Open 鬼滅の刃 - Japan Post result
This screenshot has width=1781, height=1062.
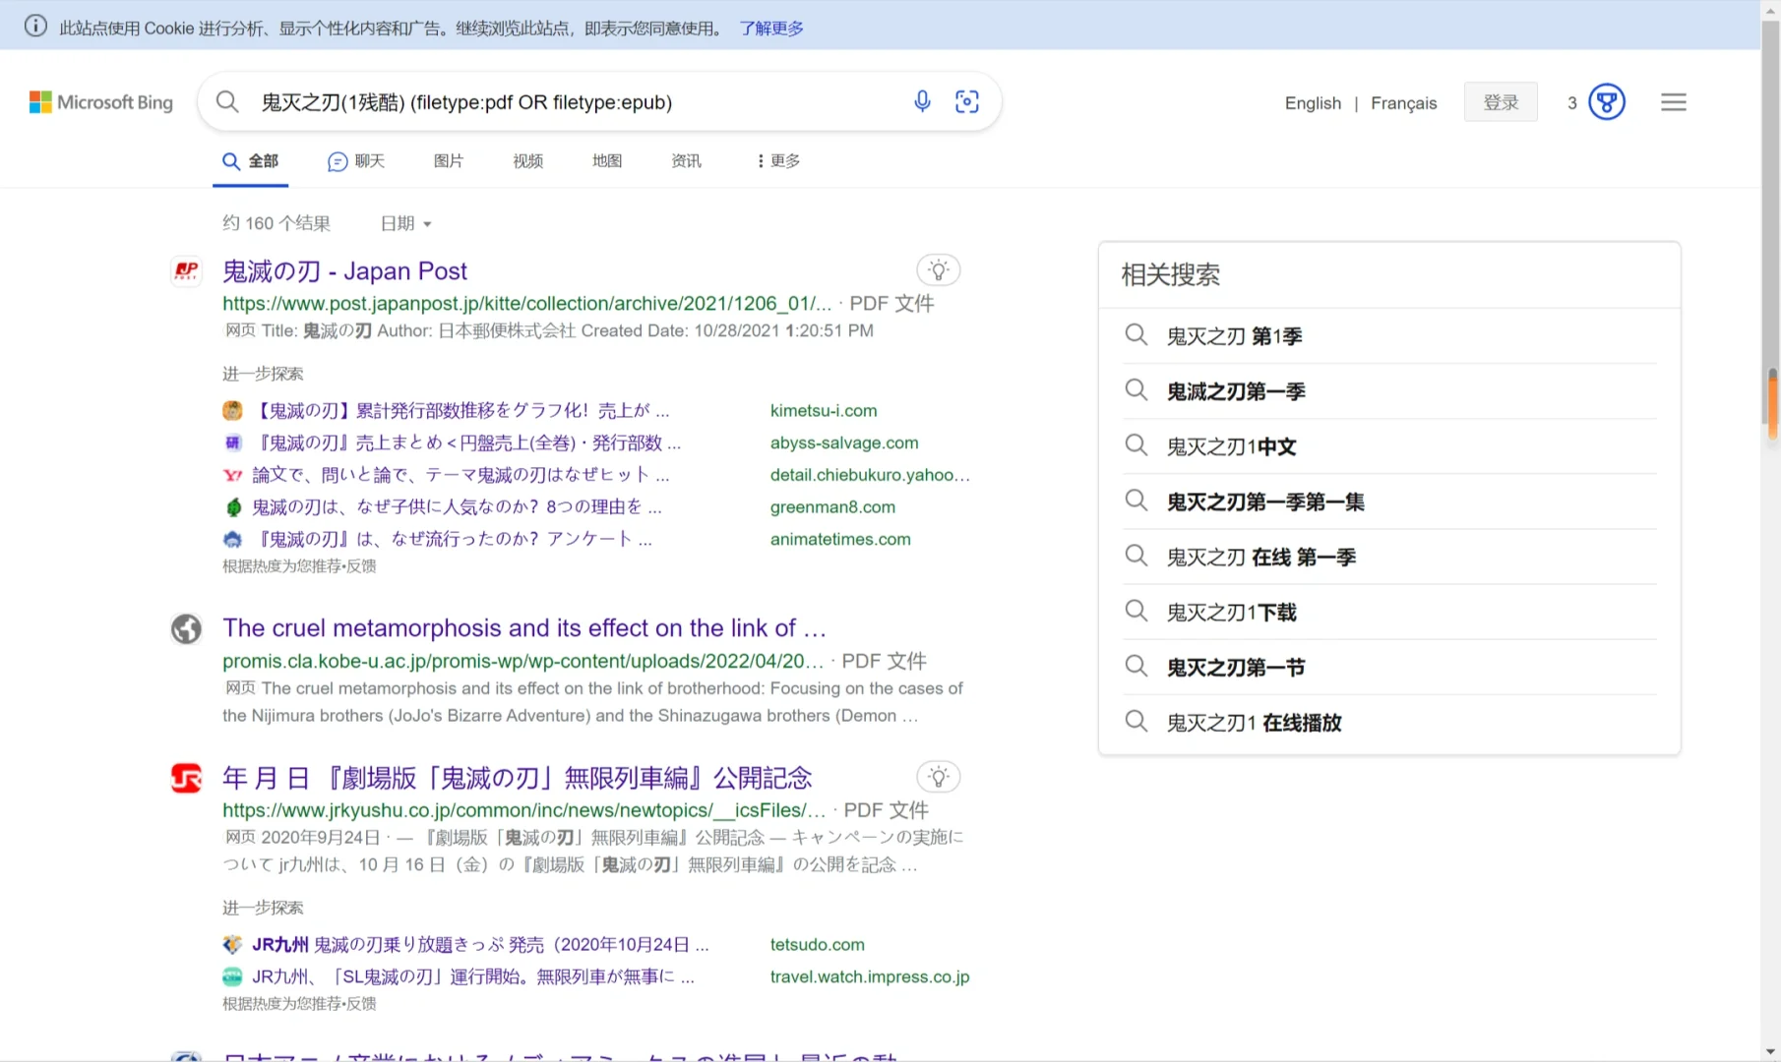(x=344, y=270)
